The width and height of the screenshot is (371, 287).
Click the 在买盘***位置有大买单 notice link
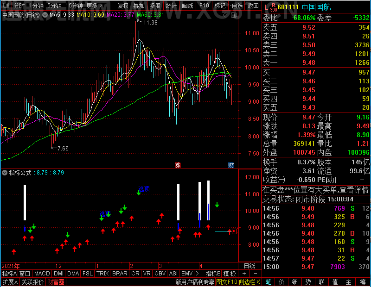coord(315,190)
